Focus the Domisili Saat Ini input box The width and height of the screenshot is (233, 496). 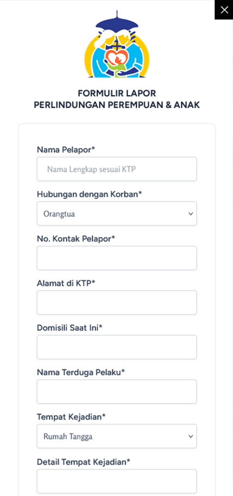coord(117,347)
